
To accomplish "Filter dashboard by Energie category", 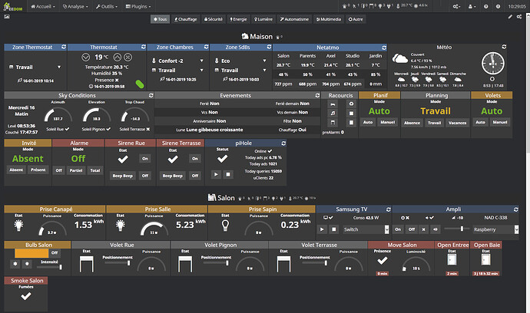I will pos(239,19).
